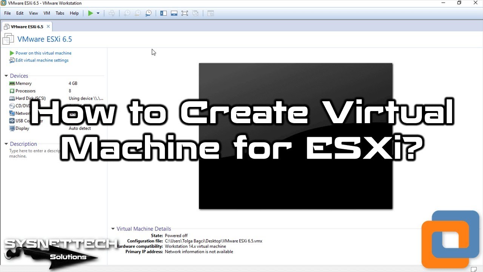Viewport: 483px width, 272px height.
Task: Click the Workstation 14.x virtual machine text
Action: point(195,246)
